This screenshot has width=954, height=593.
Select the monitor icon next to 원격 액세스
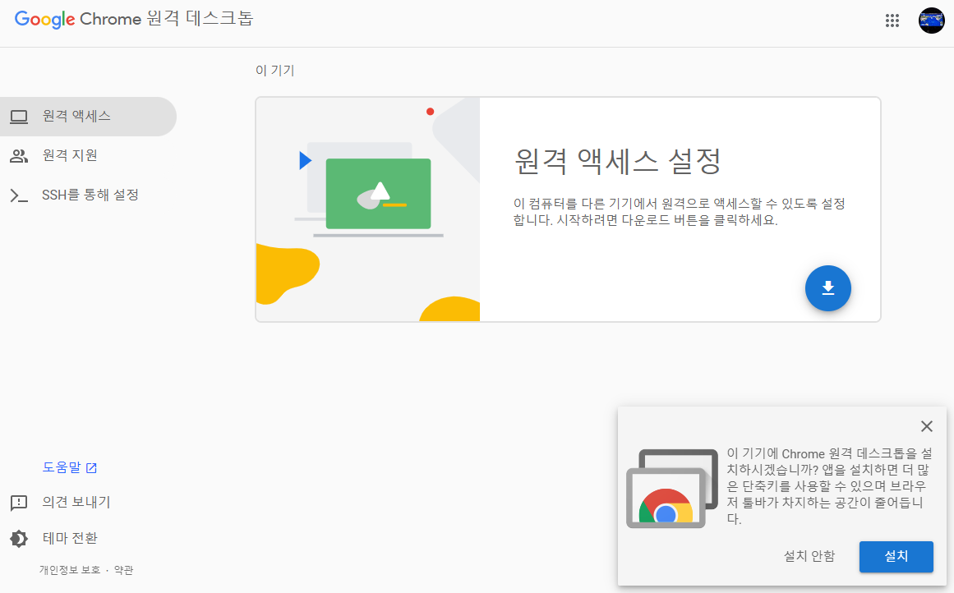pos(20,117)
